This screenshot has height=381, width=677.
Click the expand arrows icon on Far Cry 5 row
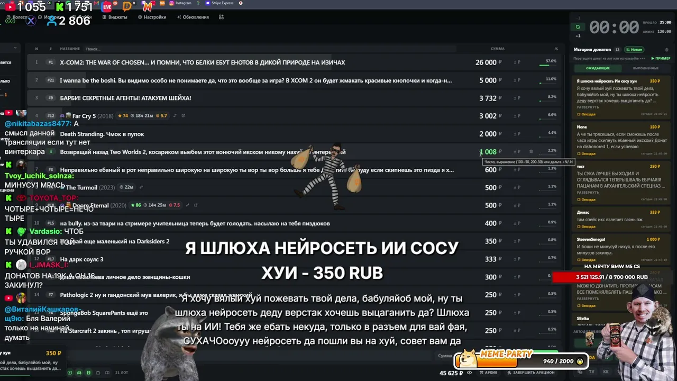(174, 116)
